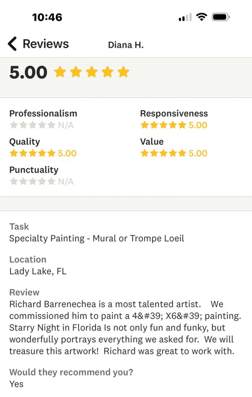Screen dimensions: 252x397
Task: Tap the Lady Lake, FL location
Action: 38,271
